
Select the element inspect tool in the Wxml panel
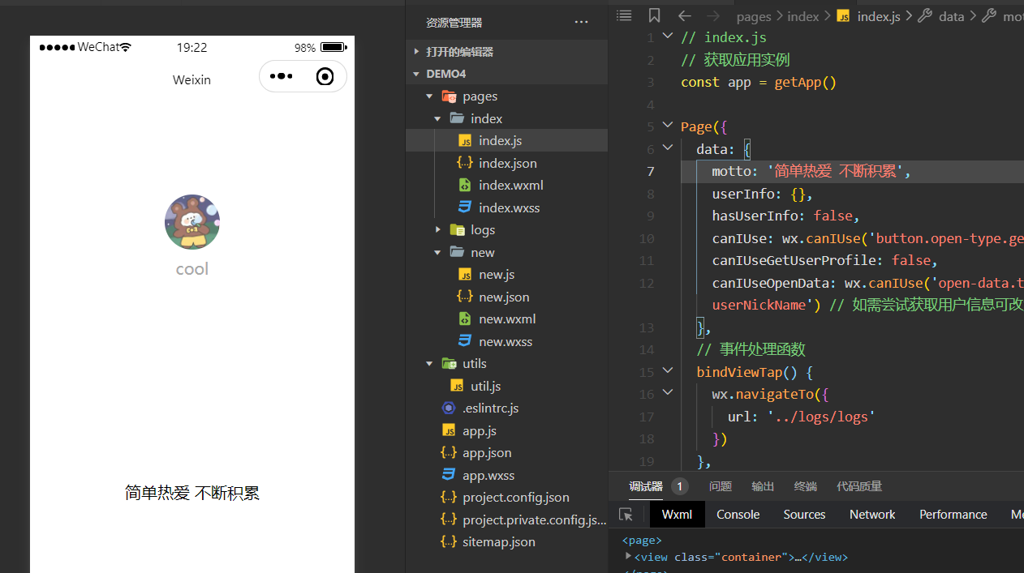tap(625, 514)
